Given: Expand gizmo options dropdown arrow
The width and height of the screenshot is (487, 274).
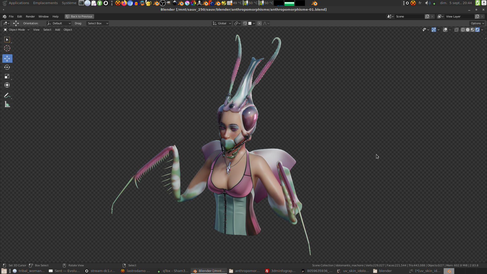Looking at the screenshot, I should point(439,30).
